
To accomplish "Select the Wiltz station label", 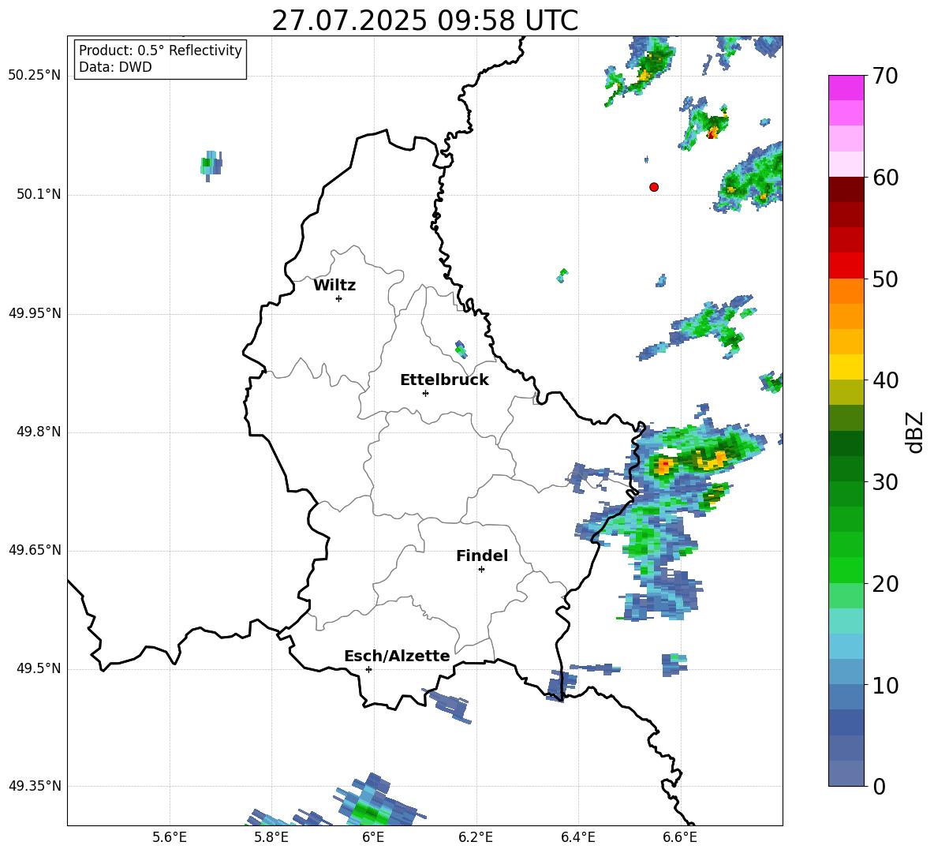I will [x=334, y=286].
